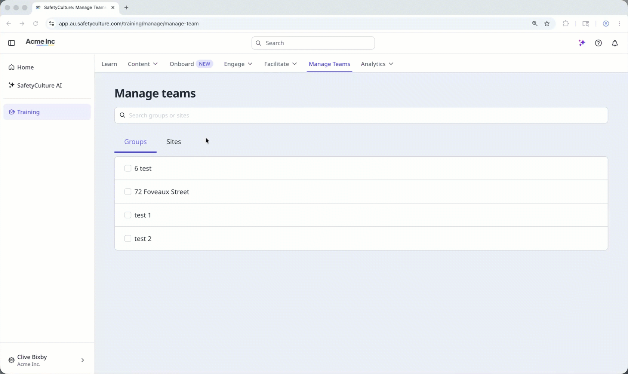Open the Onboard NEW tab
Screen dimensions: 628x374
191,64
